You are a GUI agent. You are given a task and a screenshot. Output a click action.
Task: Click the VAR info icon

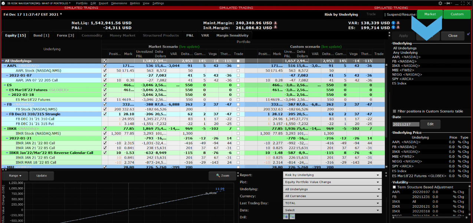pyautogui.click(x=393, y=23)
